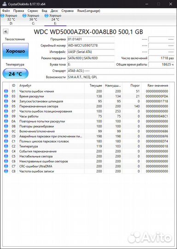Click the serial number field
177x249 pixels.
click(x=91, y=46)
